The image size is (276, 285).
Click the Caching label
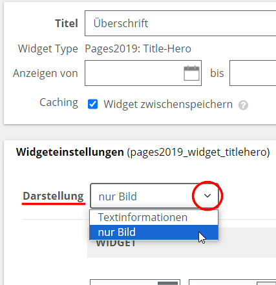pyautogui.click(x=59, y=103)
